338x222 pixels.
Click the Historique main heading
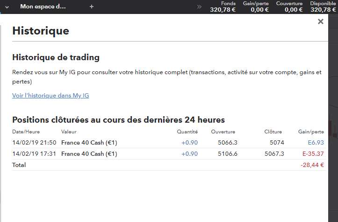(x=41, y=30)
